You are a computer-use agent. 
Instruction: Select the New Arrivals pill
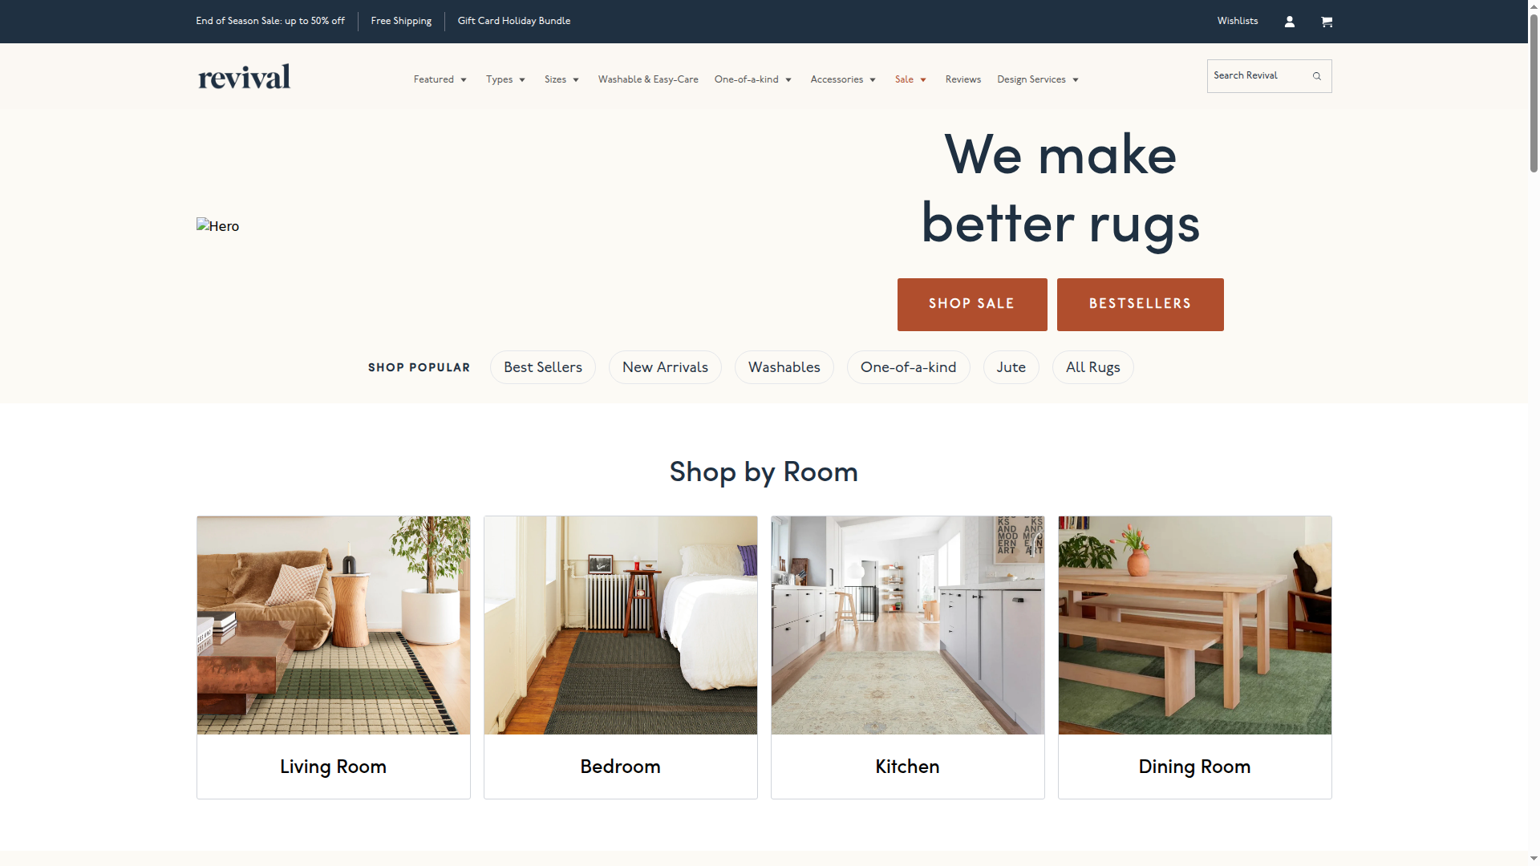(x=665, y=367)
